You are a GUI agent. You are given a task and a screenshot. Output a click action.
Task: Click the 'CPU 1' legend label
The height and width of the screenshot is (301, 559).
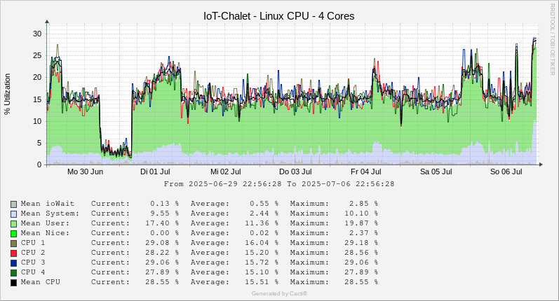[x=33, y=243]
